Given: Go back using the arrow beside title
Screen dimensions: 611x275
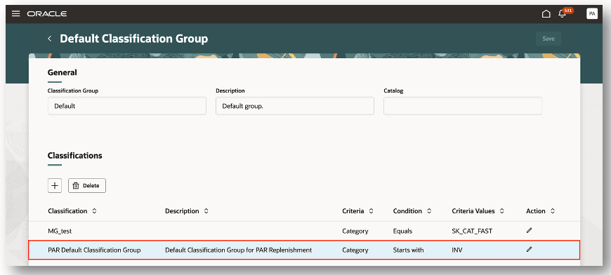Looking at the screenshot, I should click(49, 39).
